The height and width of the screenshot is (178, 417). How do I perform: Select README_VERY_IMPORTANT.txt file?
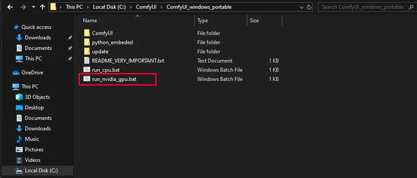[128, 61]
